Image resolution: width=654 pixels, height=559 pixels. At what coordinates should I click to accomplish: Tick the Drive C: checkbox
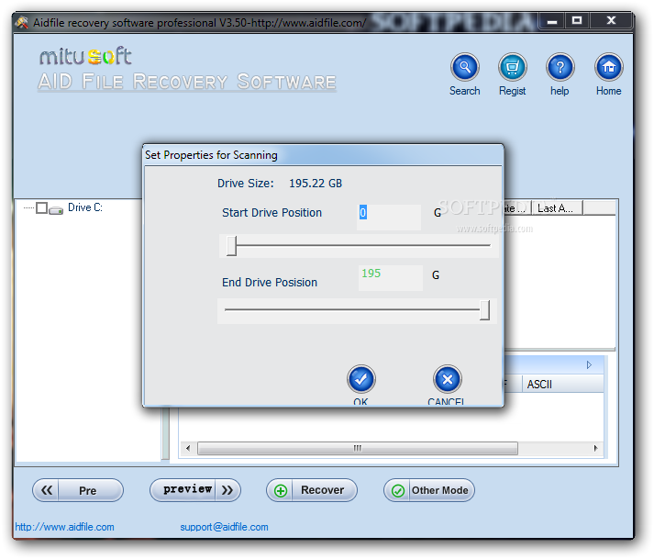(x=41, y=207)
